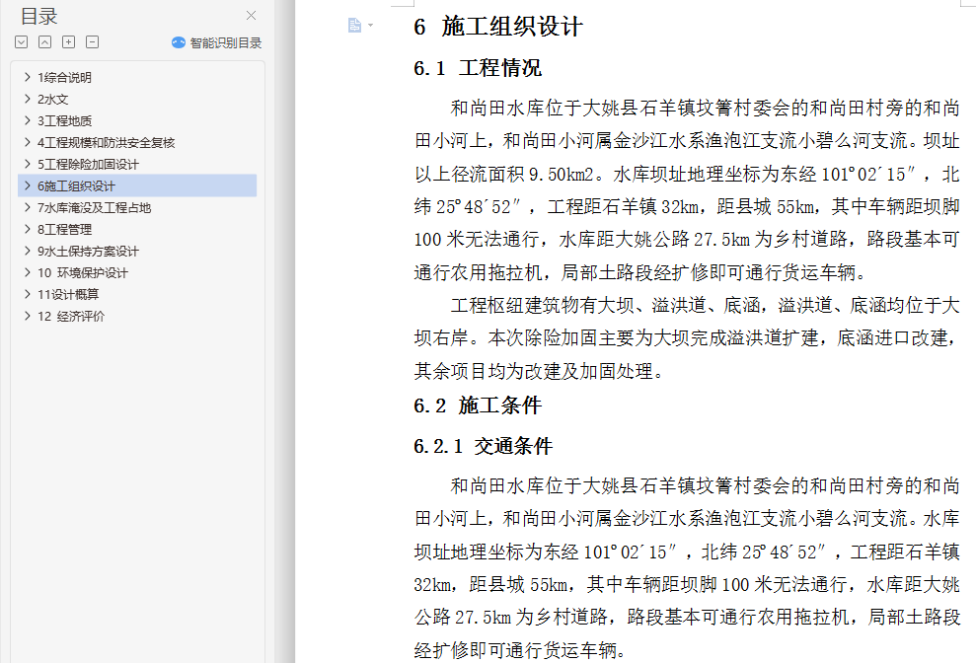Jump to 3工程地质 heading
The image size is (976, 663).
(64, 120)
